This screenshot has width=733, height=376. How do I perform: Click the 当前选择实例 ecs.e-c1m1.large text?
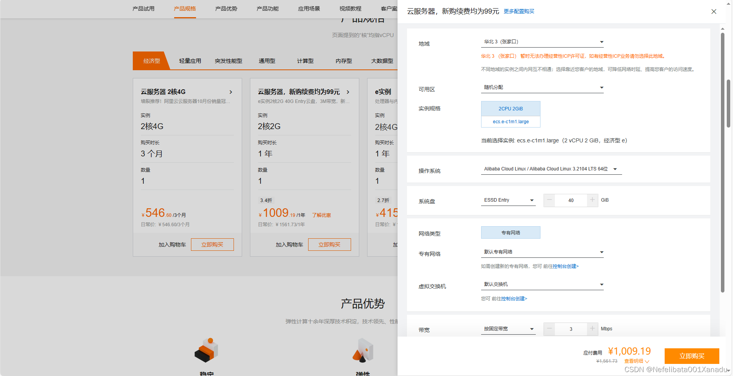(554, 140)
